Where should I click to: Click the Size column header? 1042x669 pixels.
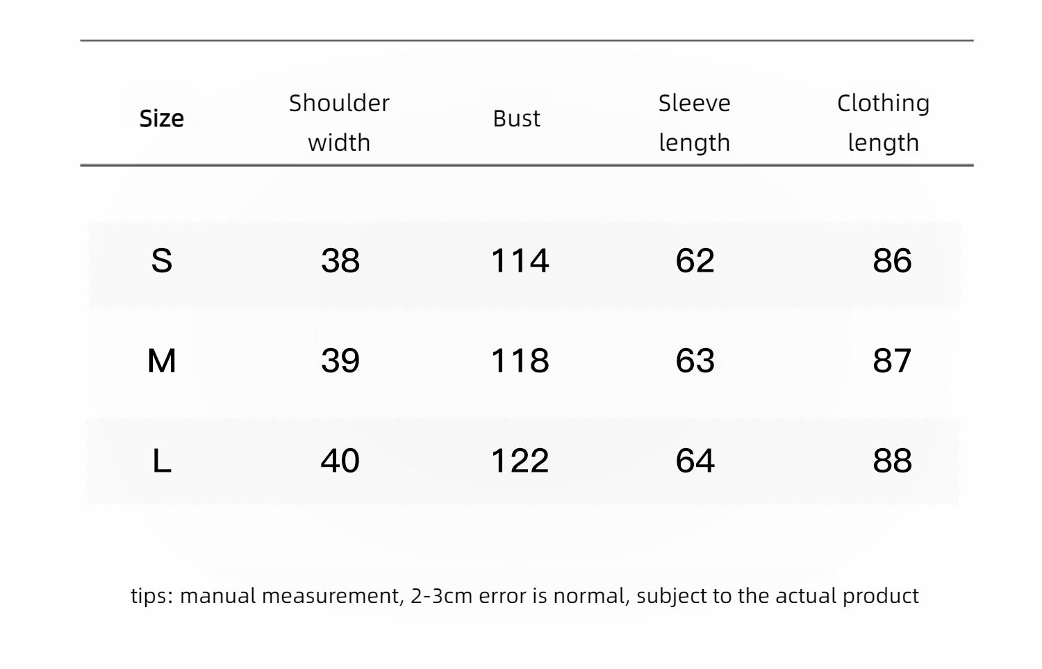pyautogui.click(x=161, y=119)
